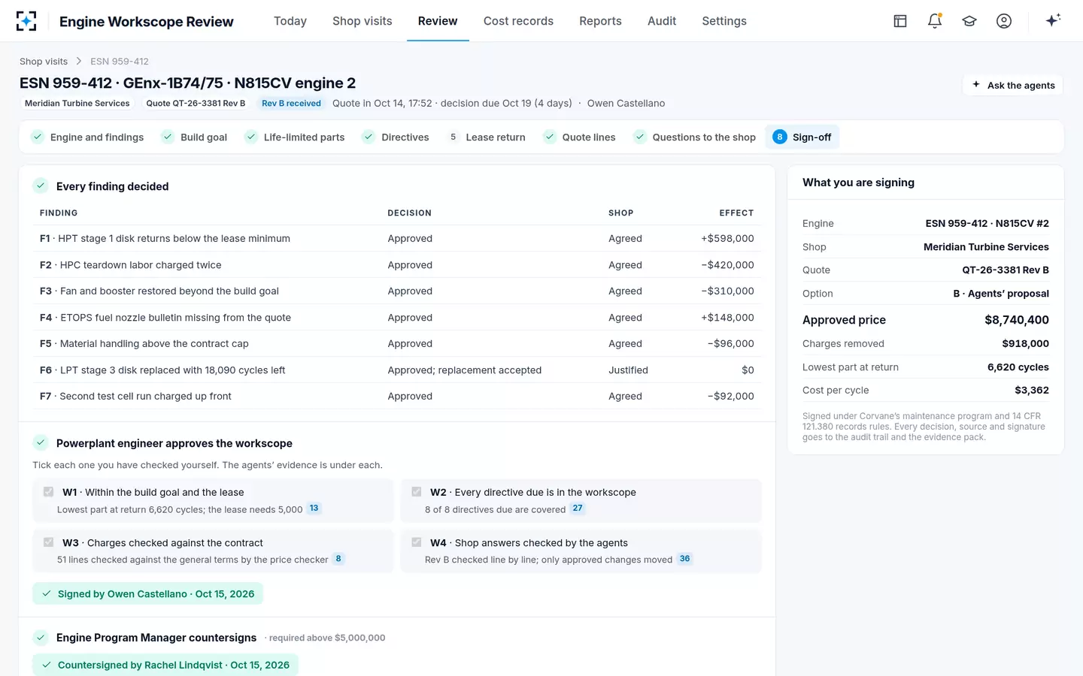Open evidence badge 36 under W4

[684, 559]
